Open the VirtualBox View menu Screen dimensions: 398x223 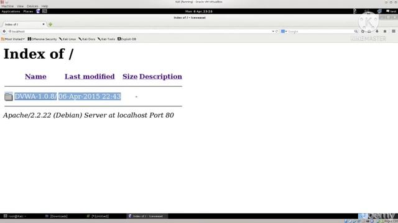[20, 6]
